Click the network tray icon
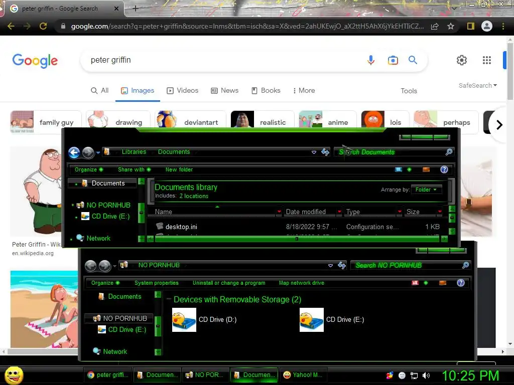 click(x=414, y=375)
